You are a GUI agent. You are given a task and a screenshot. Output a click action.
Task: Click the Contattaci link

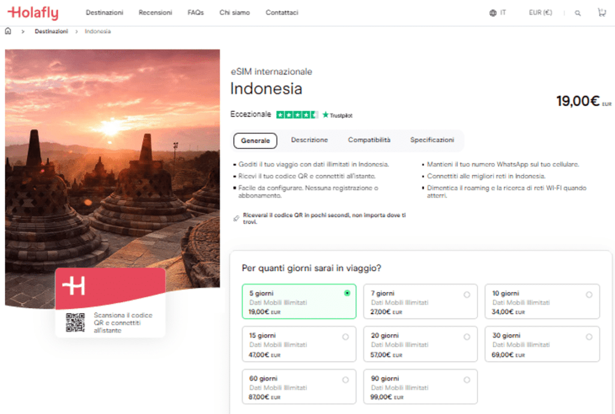pos(281,11)
